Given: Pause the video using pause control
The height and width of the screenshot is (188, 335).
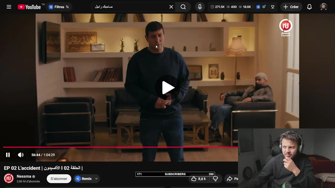Looking at the screenshot, I should [8, 155].
